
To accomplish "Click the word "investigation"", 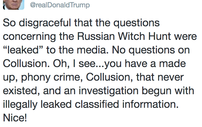I will coord(109,91).
